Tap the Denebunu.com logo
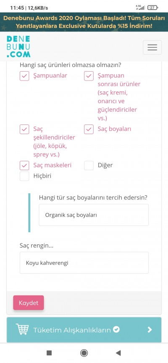The image size is (168, 363). (x=18, y=47)
